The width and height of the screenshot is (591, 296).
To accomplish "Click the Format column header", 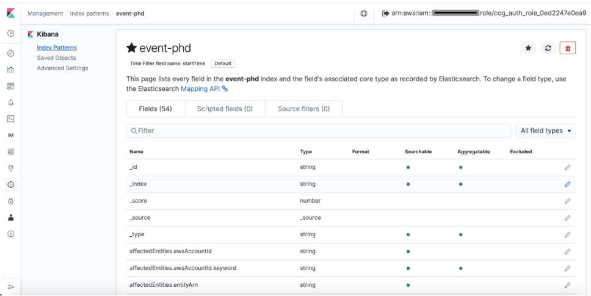I will (x=360, y=152).
